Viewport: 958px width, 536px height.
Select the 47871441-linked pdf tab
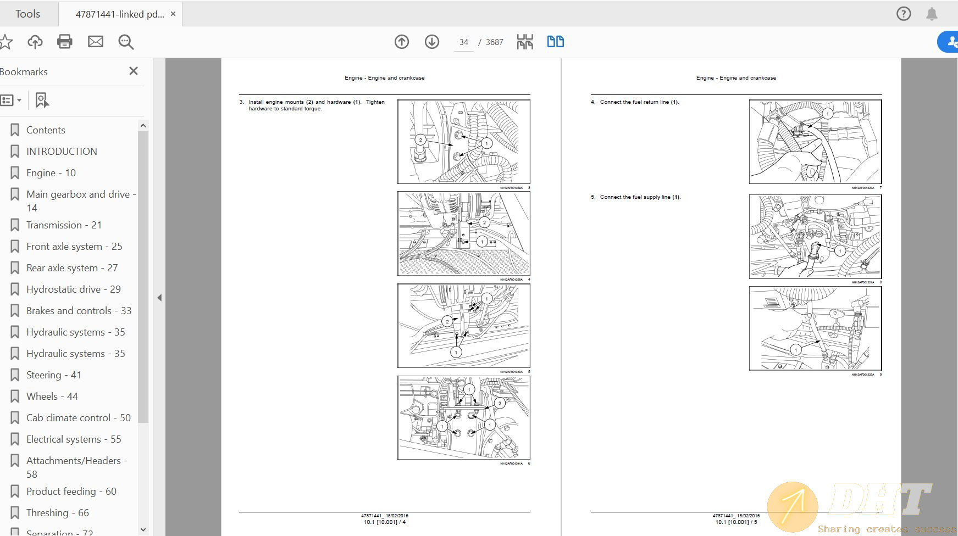coord(119,14)
